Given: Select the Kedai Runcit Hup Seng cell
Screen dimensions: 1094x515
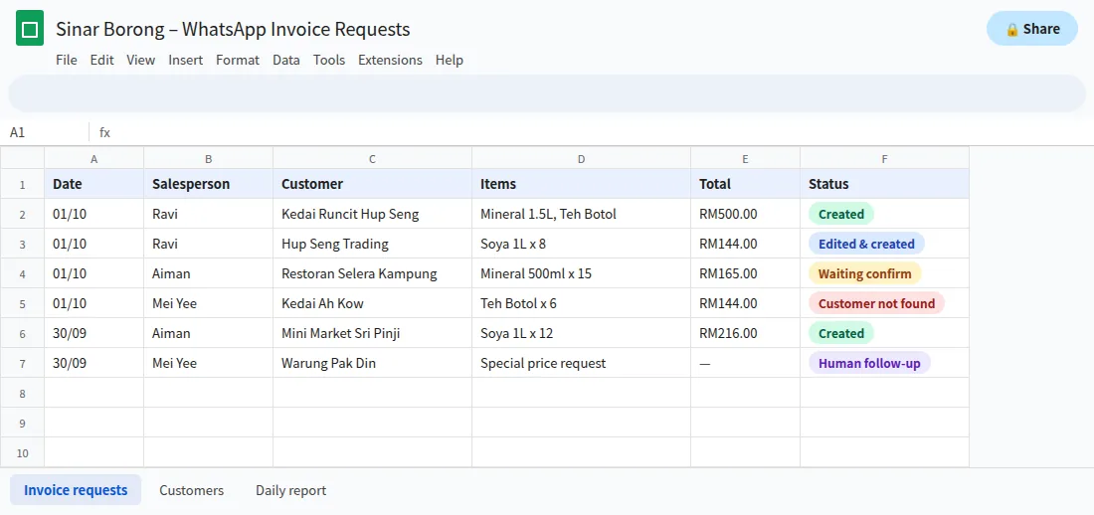Looking at the screenshot, I should point(373,214).
